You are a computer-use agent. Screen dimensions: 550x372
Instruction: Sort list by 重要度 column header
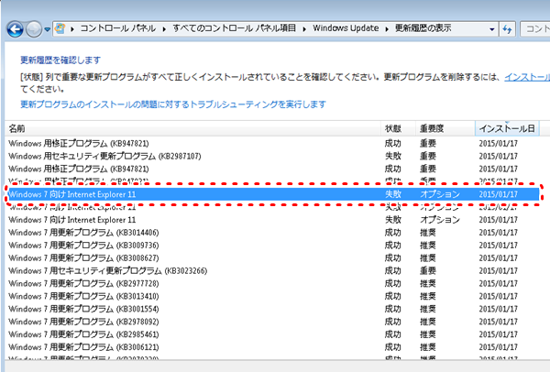point(445,128)
